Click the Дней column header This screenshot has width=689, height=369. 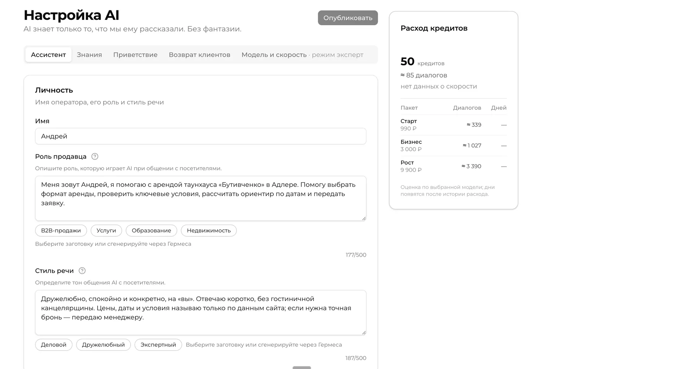(x=499, y=108)
